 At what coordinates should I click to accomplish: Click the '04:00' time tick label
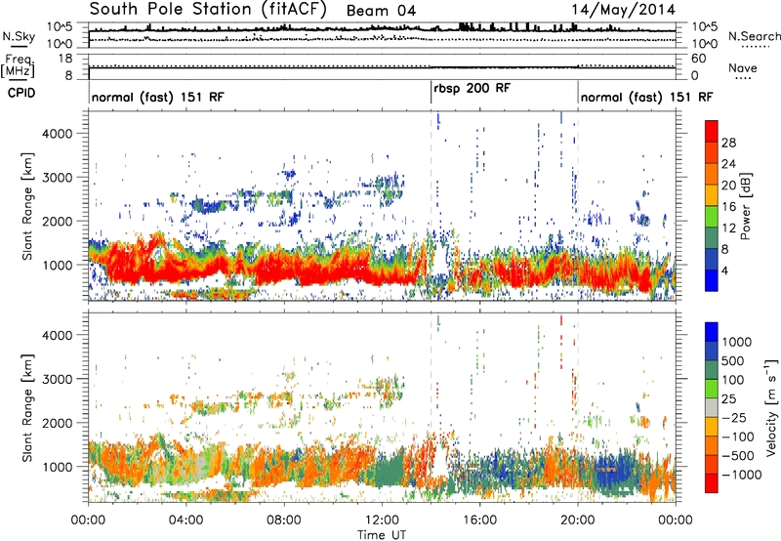[x=185, y=520]
